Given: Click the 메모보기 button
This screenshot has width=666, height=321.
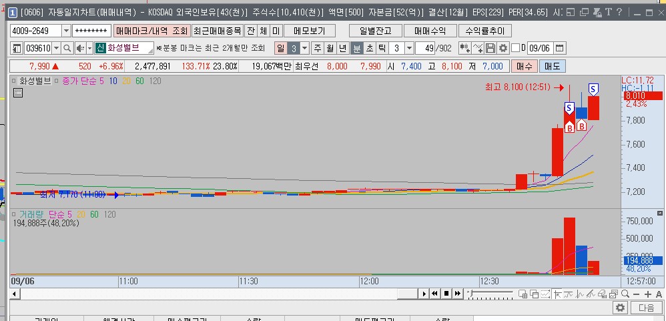Looking at the screenshot, I should tap(309, 31).
